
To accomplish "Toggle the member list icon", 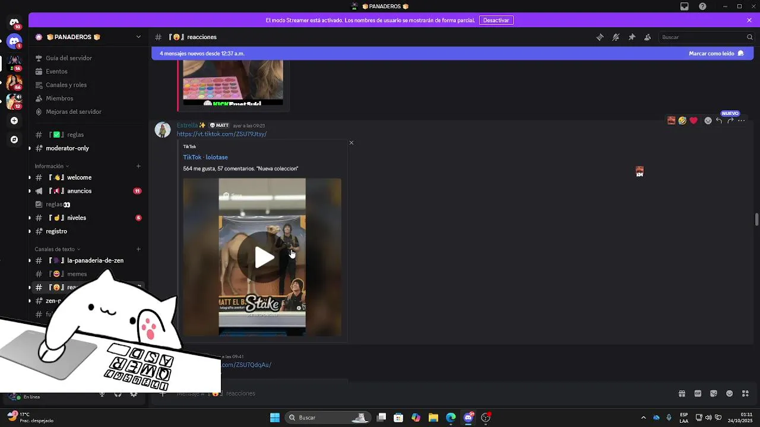I will click(x=648, y=37).
